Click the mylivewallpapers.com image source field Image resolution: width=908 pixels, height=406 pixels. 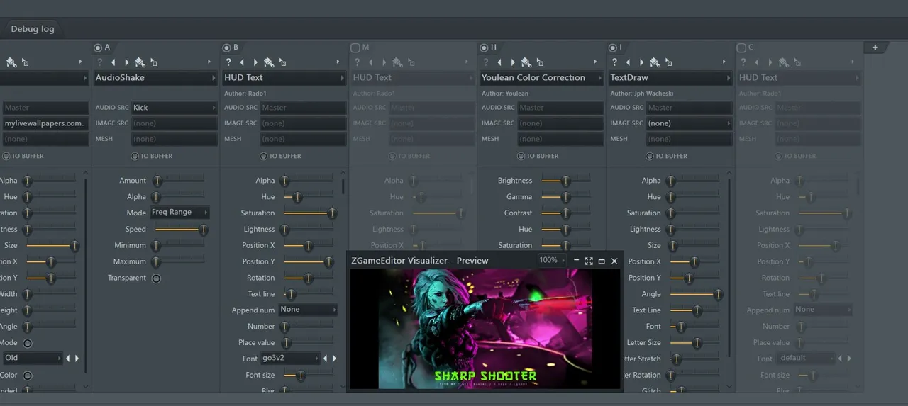point(45,123)
